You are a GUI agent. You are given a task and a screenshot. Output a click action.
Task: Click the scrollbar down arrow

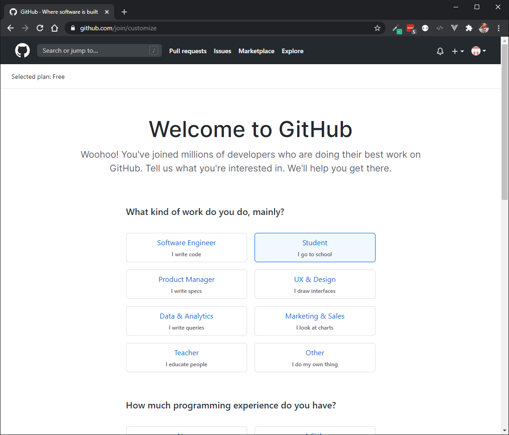click(x=504, y=431)
